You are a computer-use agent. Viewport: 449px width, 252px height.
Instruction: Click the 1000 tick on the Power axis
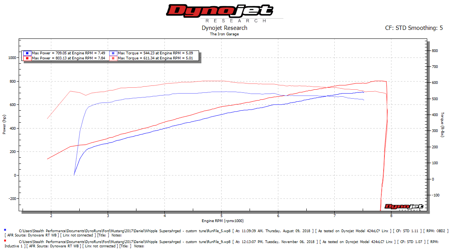point(12,58)
